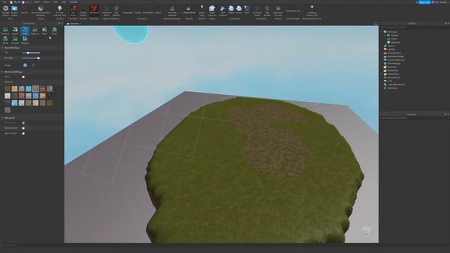Toggle the Snap to Grid checkbox
This screenshot has width=450, height=253.
pyautogui.click(x=23, y=128)
